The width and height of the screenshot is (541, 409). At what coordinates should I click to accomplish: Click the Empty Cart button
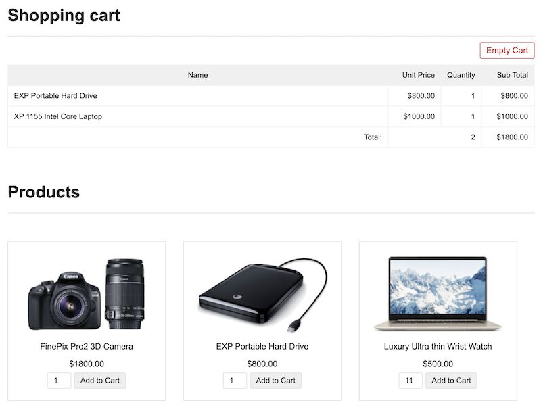(x=507, y=50)
